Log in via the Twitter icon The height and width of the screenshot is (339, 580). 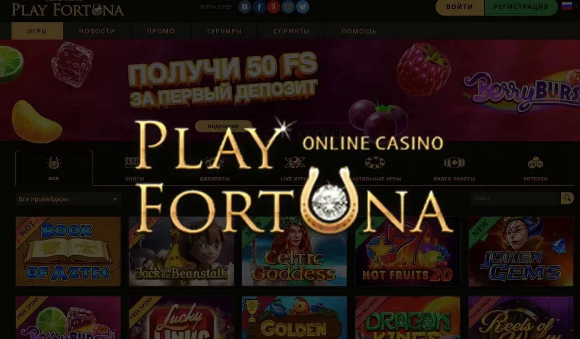click(302, 7)
